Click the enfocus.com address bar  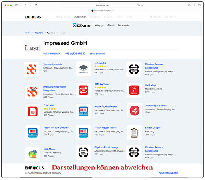102,5
